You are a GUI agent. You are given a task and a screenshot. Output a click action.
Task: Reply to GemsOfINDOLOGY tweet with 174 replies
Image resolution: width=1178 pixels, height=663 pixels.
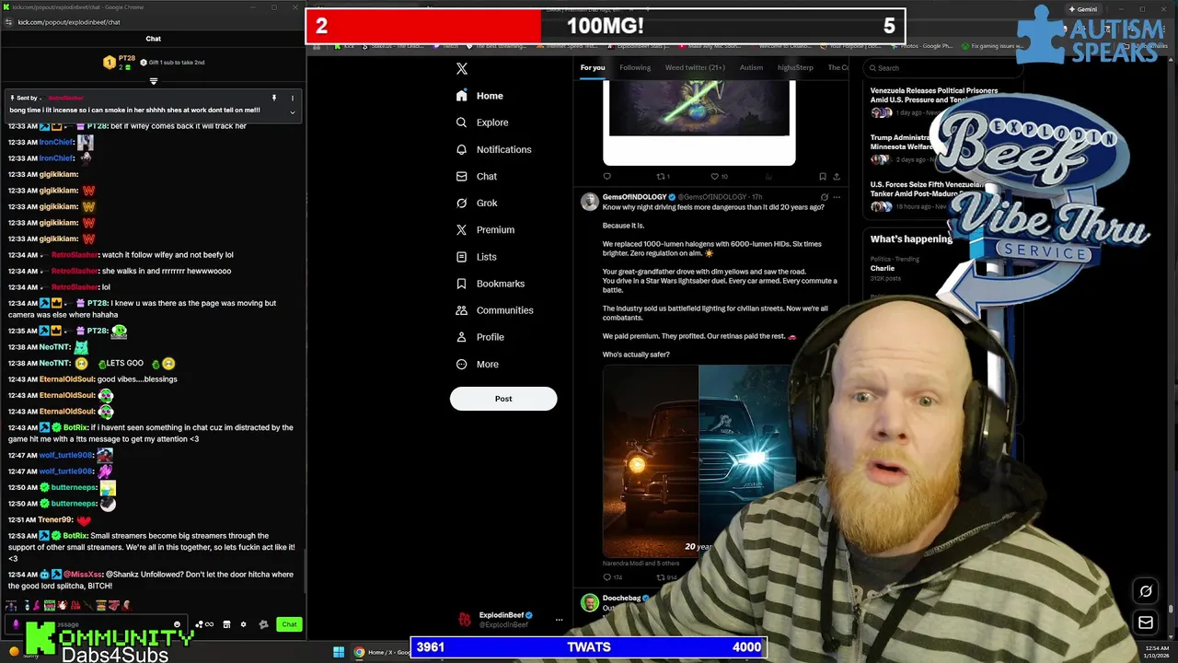click(607, 577)
